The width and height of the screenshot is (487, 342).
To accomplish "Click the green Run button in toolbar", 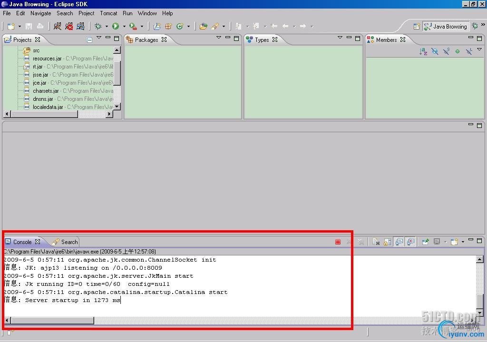I will 116,27.
